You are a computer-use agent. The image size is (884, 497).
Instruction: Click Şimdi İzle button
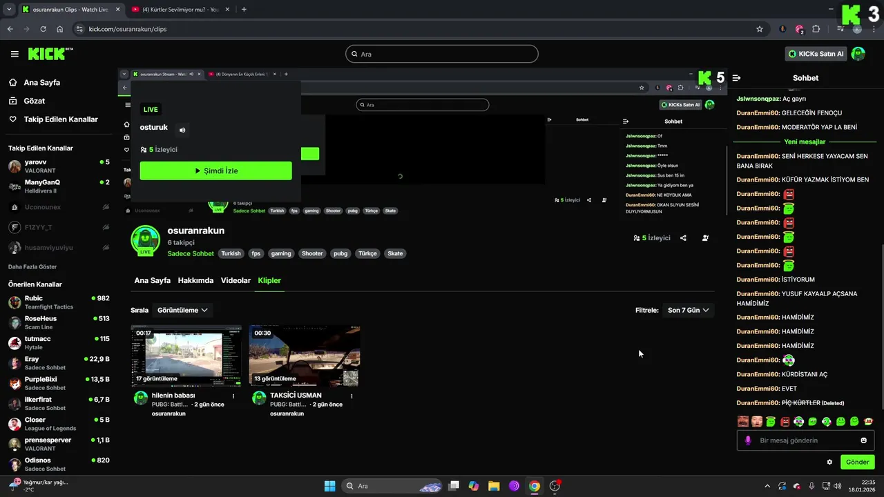coord(215,170)
